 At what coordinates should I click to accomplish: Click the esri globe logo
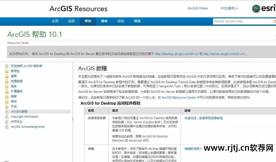click(256, 9)
